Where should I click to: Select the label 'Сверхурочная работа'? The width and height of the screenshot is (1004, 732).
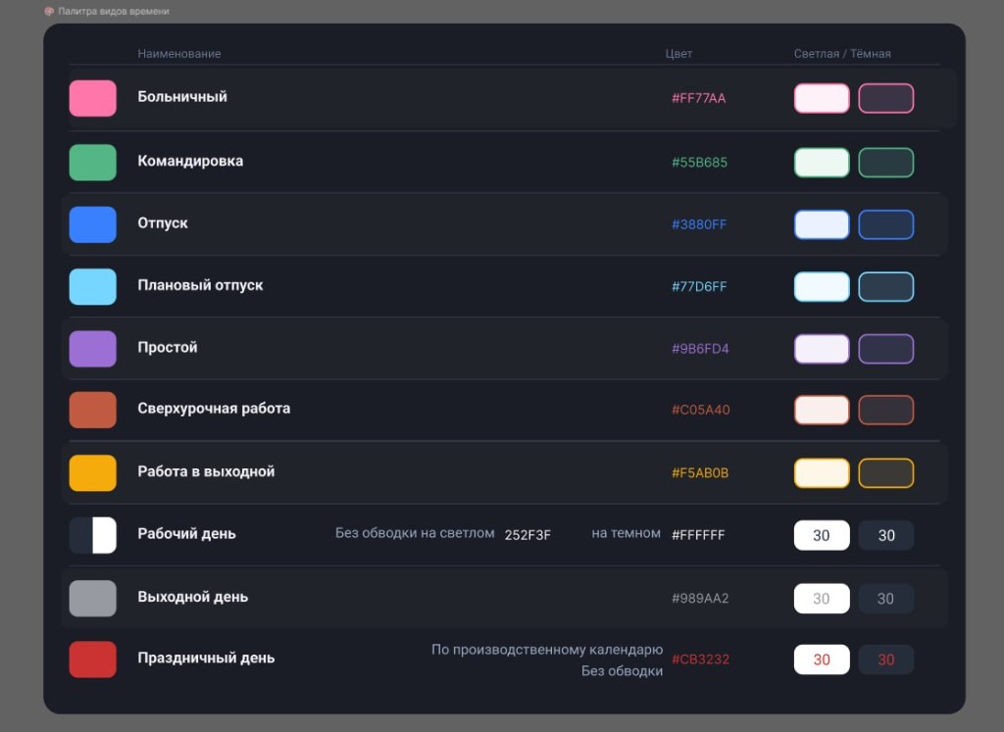tap(214, 409)
